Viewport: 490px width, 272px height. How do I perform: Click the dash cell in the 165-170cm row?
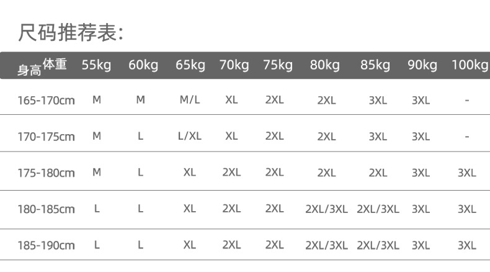click(466, 100)
